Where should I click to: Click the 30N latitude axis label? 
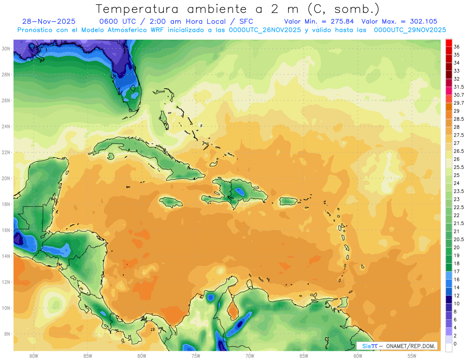pos(6,49)
